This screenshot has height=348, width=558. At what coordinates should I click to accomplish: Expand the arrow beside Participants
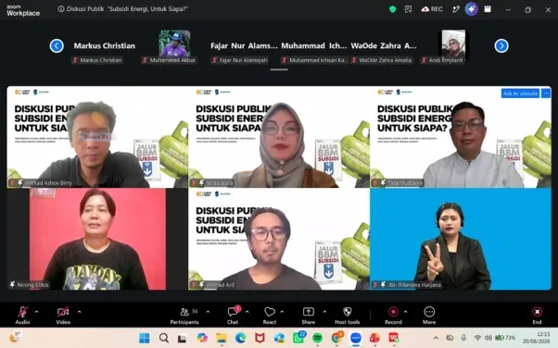point(208,312)
